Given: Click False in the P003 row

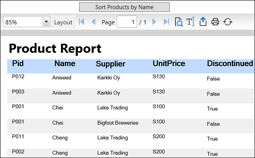Looking at the screenshot, I should click(x=213, y=94).
